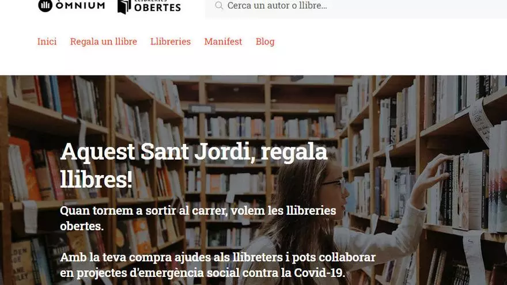Click the magnifying glass search icon

(219, 6)
